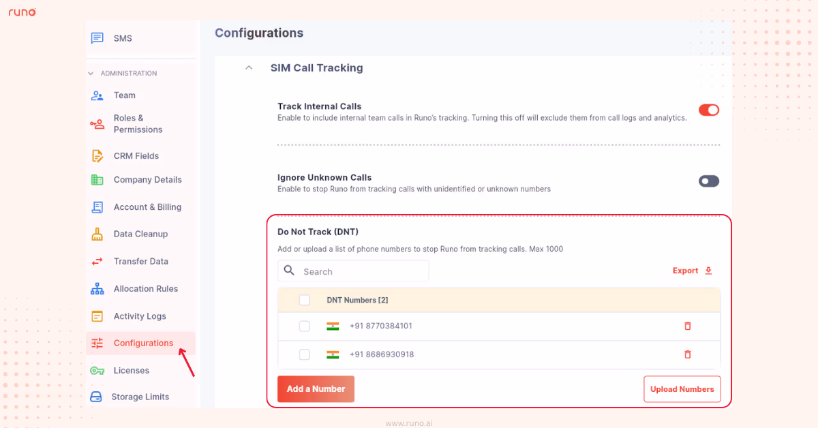This screenshot has height=428, width=818.
Task: Select the CRM Fields document icon
Action: pos(96,155)
